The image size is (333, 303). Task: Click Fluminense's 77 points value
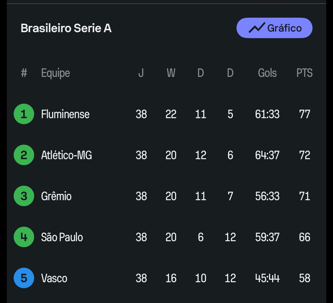pyautogui.click(x=305, y=114)
